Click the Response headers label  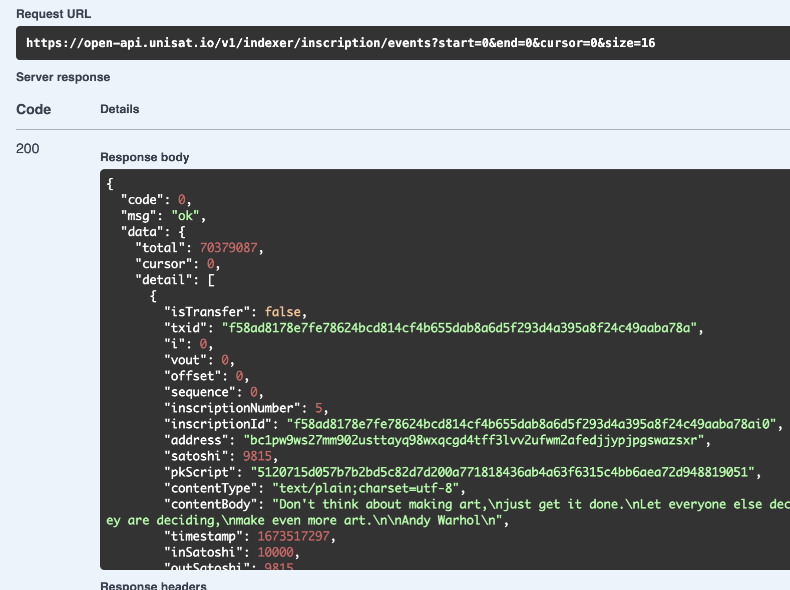153,585
